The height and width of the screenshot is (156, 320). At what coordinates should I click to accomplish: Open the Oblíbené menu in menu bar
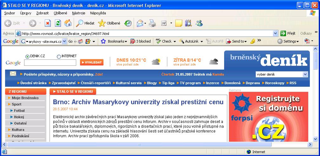pyautogui.click(x=60, y=13)
